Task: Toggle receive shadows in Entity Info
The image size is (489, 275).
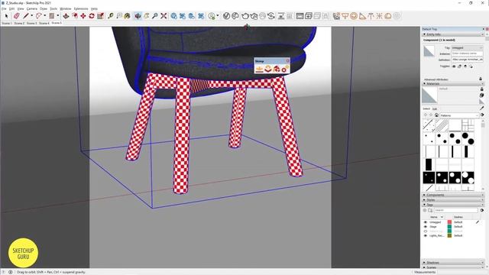Action: point(465,66)
